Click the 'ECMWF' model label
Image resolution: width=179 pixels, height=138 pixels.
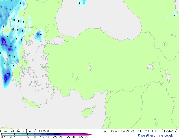coord(45,131)
